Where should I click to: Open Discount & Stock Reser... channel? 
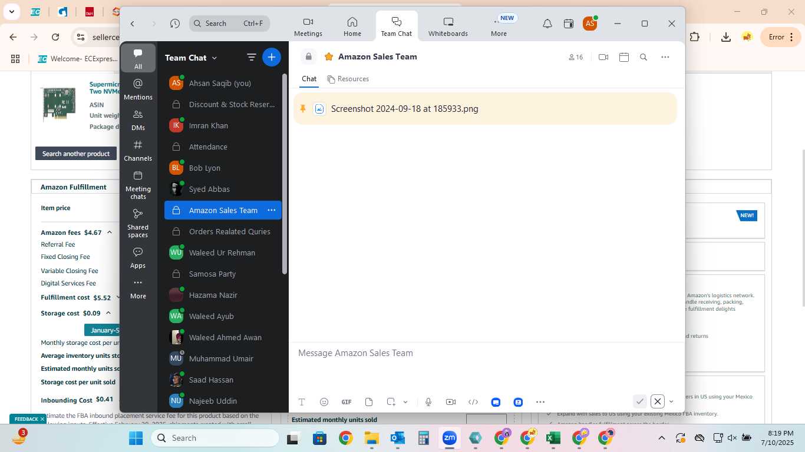[223, 104]
